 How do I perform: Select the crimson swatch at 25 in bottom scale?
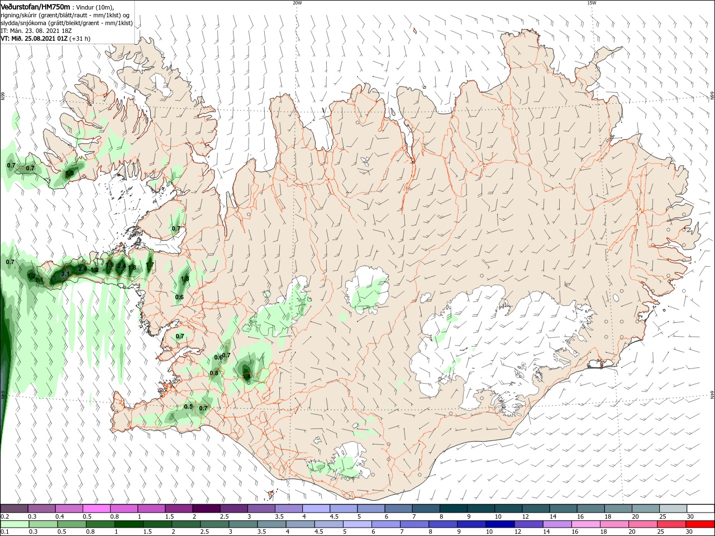coord(671,524)
